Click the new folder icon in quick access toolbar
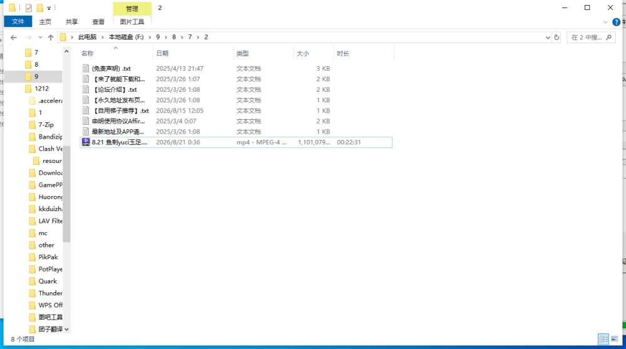 point(40,7)
